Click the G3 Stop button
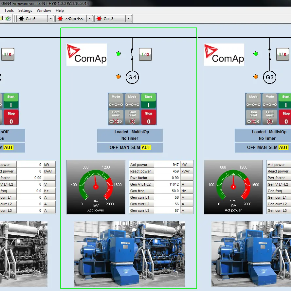The height and width of the screenshot is (291, 291). tap(285, 117)
